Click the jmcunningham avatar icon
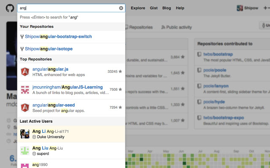The width and height of the screenshot is (270, 168). point(25,89)
